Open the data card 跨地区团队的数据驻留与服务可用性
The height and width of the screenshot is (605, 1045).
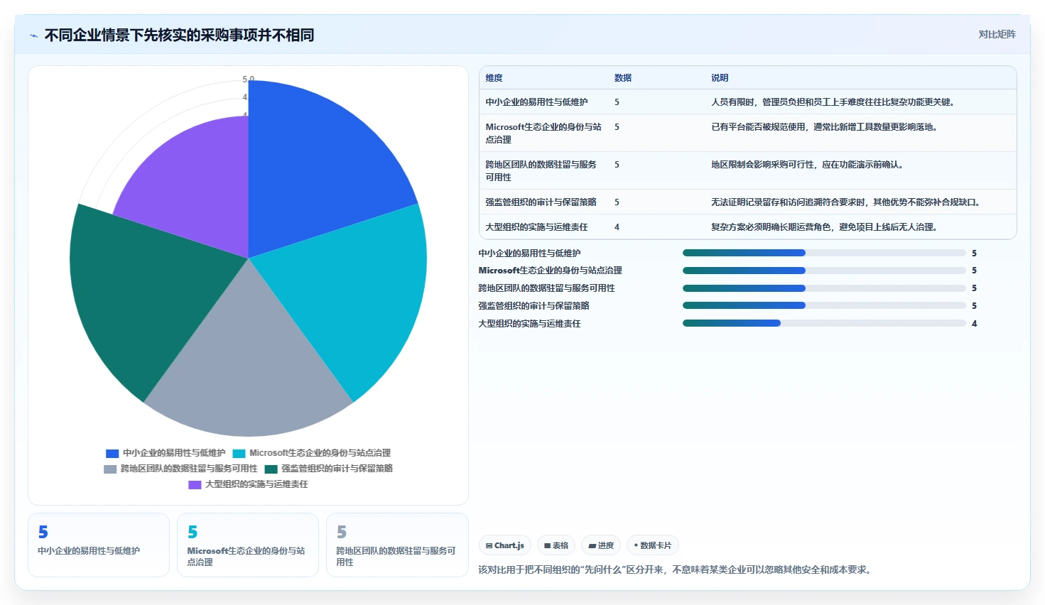[397, 545]
